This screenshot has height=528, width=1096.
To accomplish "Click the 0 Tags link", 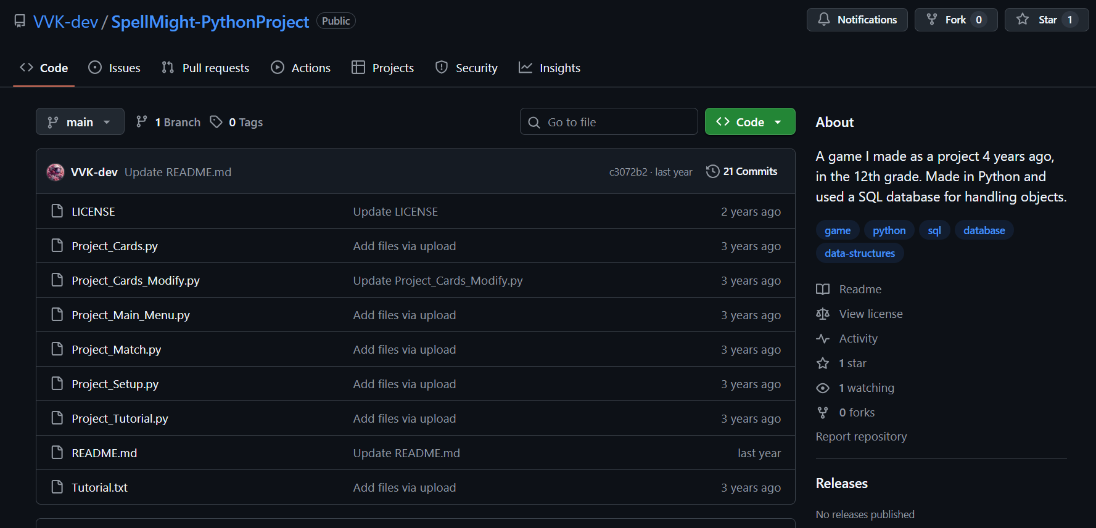I will point(236,122).
